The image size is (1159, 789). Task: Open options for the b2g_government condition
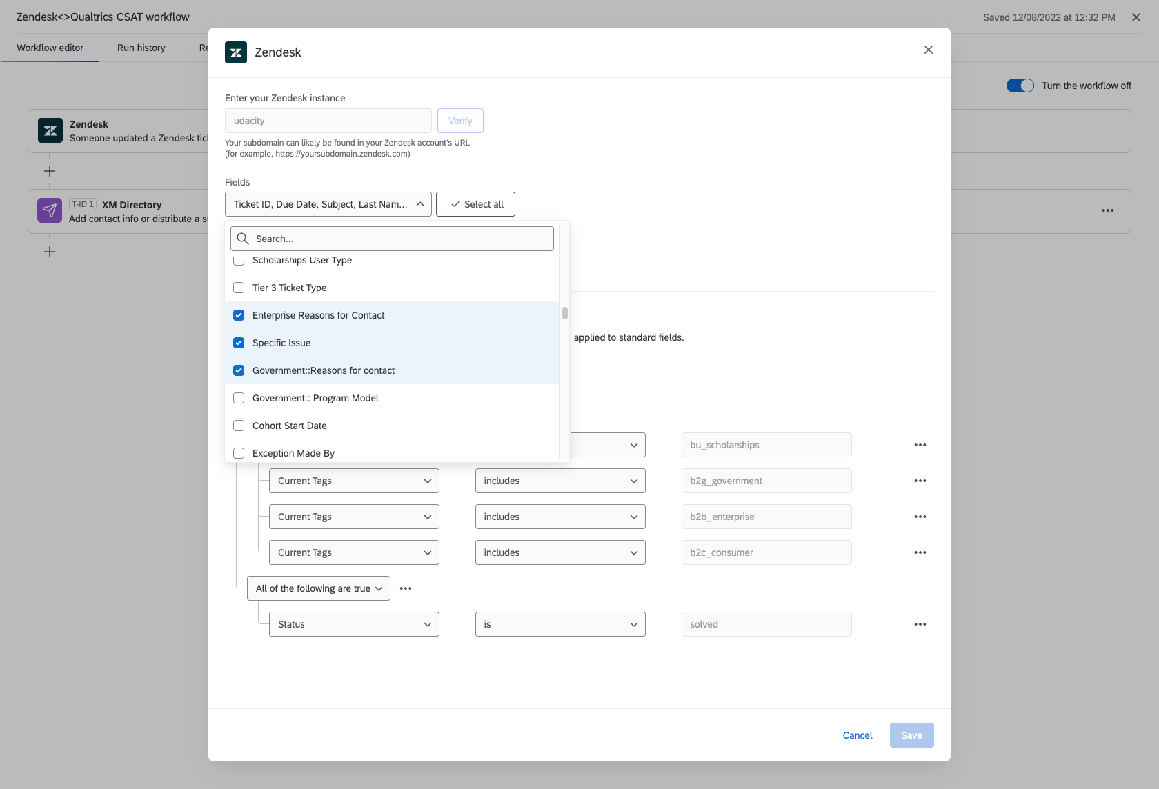coord(920,481)
